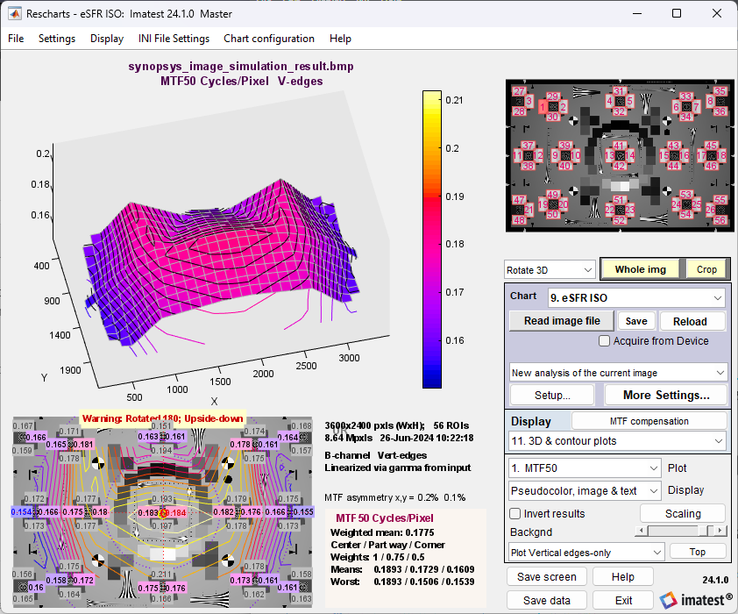Expand the Rotate 3D dropdown
738x614 pixels.
pyautogui.click(x=550, y=270)
